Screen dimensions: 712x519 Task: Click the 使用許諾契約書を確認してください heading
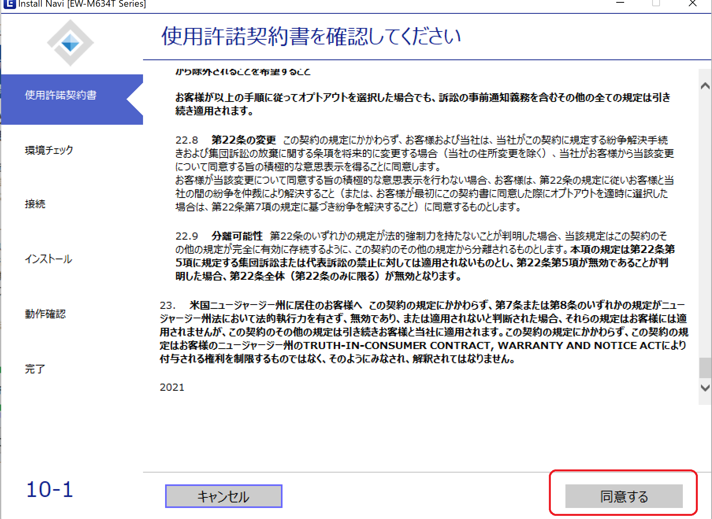[311, 37]
